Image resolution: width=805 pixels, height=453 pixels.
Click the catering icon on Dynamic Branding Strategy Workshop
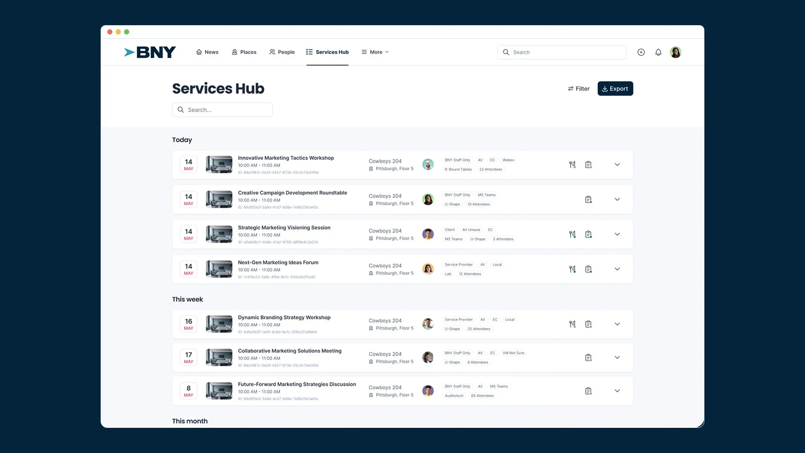pyautogui.click(x=572, y=324)
